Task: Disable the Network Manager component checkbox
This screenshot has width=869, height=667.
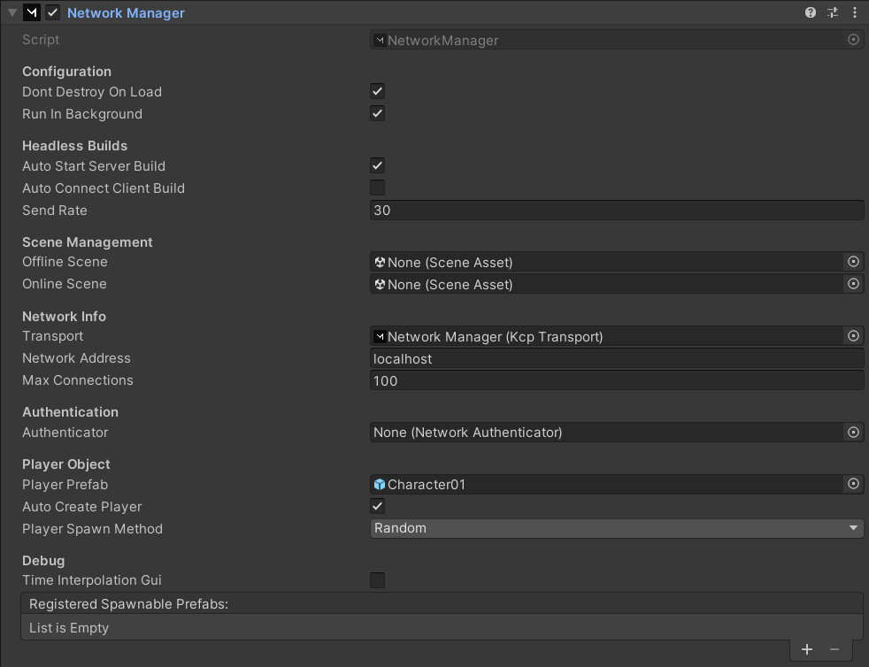Action: [x=52, y=13]
